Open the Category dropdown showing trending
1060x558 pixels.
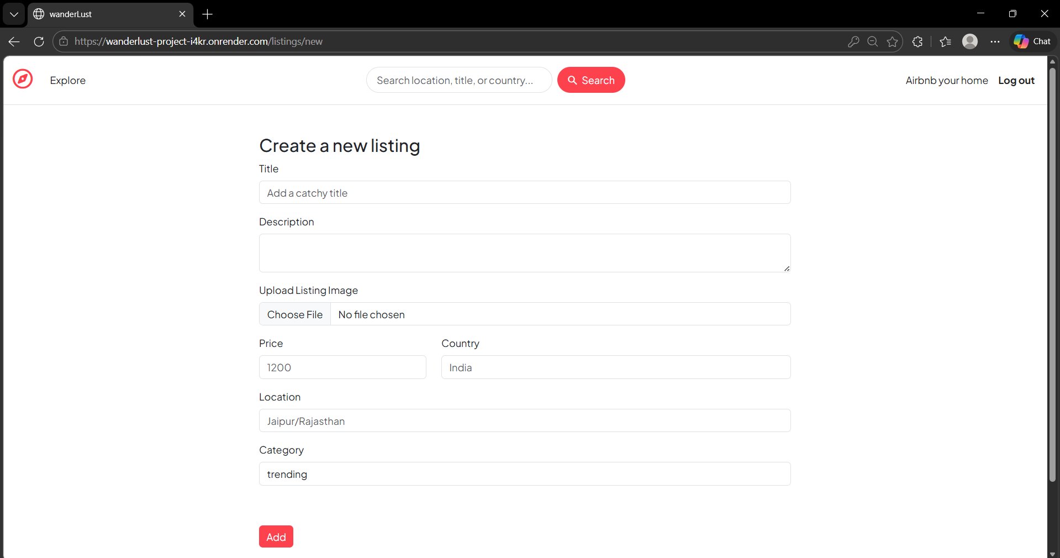tap(525, 474)
